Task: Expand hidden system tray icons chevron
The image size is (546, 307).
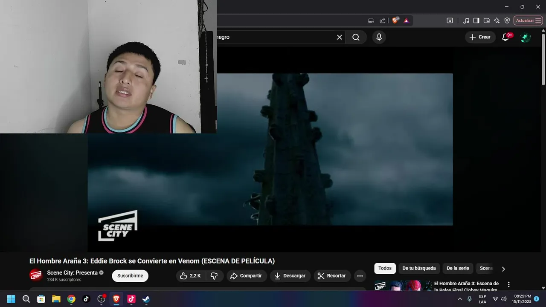Action: (x=460, y=299)
